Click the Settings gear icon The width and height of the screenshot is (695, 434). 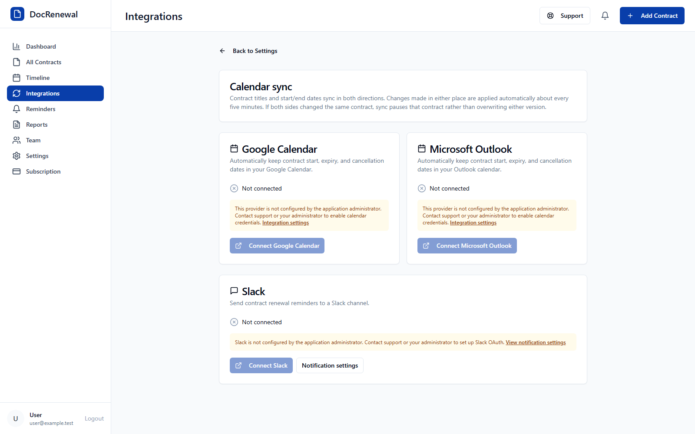point(17,156)
